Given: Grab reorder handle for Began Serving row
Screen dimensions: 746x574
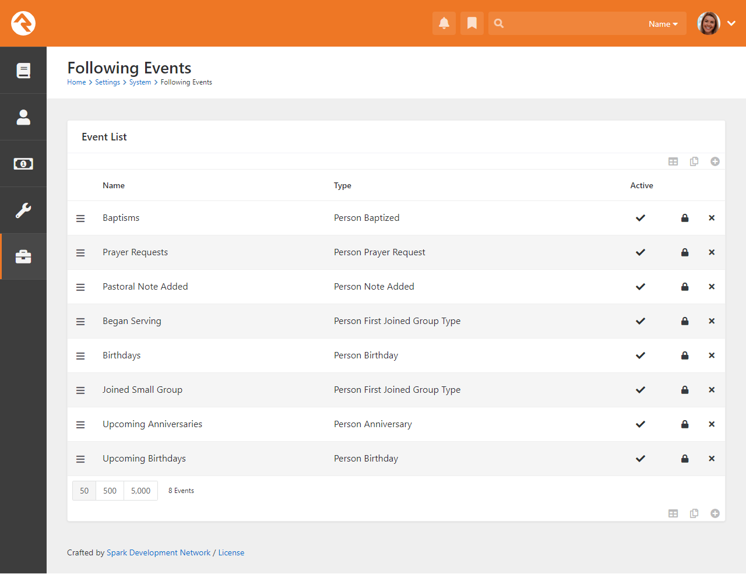Looking at the screenshot, I should (x=80, y=322).
